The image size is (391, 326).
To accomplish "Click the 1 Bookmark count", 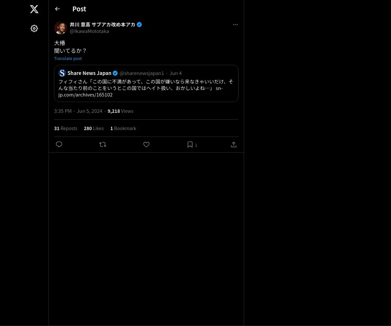I will pos(123,128).
